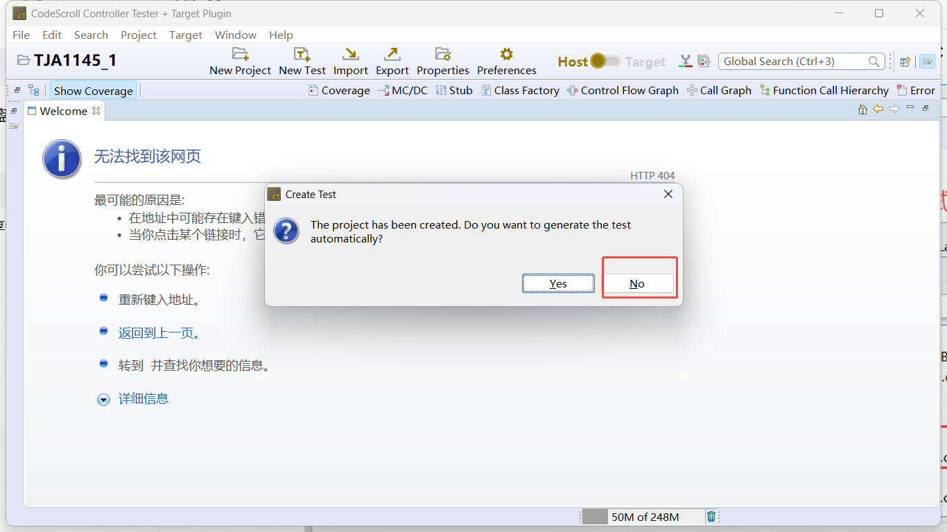Open Preferences via the gear icon
Screen dimensions: 947x532
click(506, 55)
